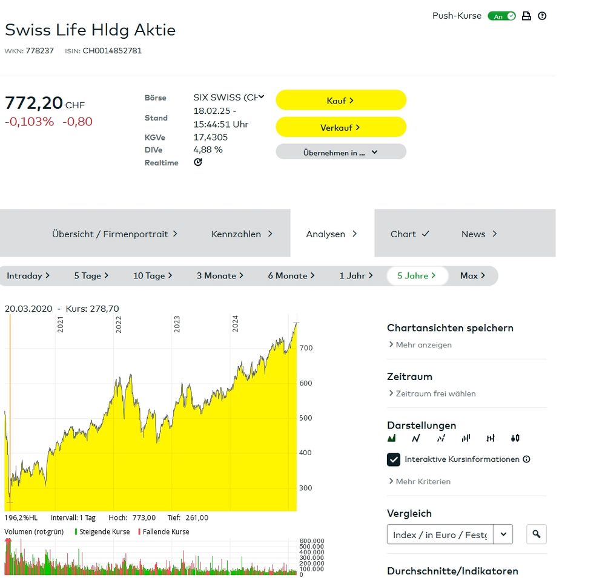Turn off the Push-Kurse toggle
Image resolution: width=605 pixels, height=578 pixels.
[x=501, y=16]
